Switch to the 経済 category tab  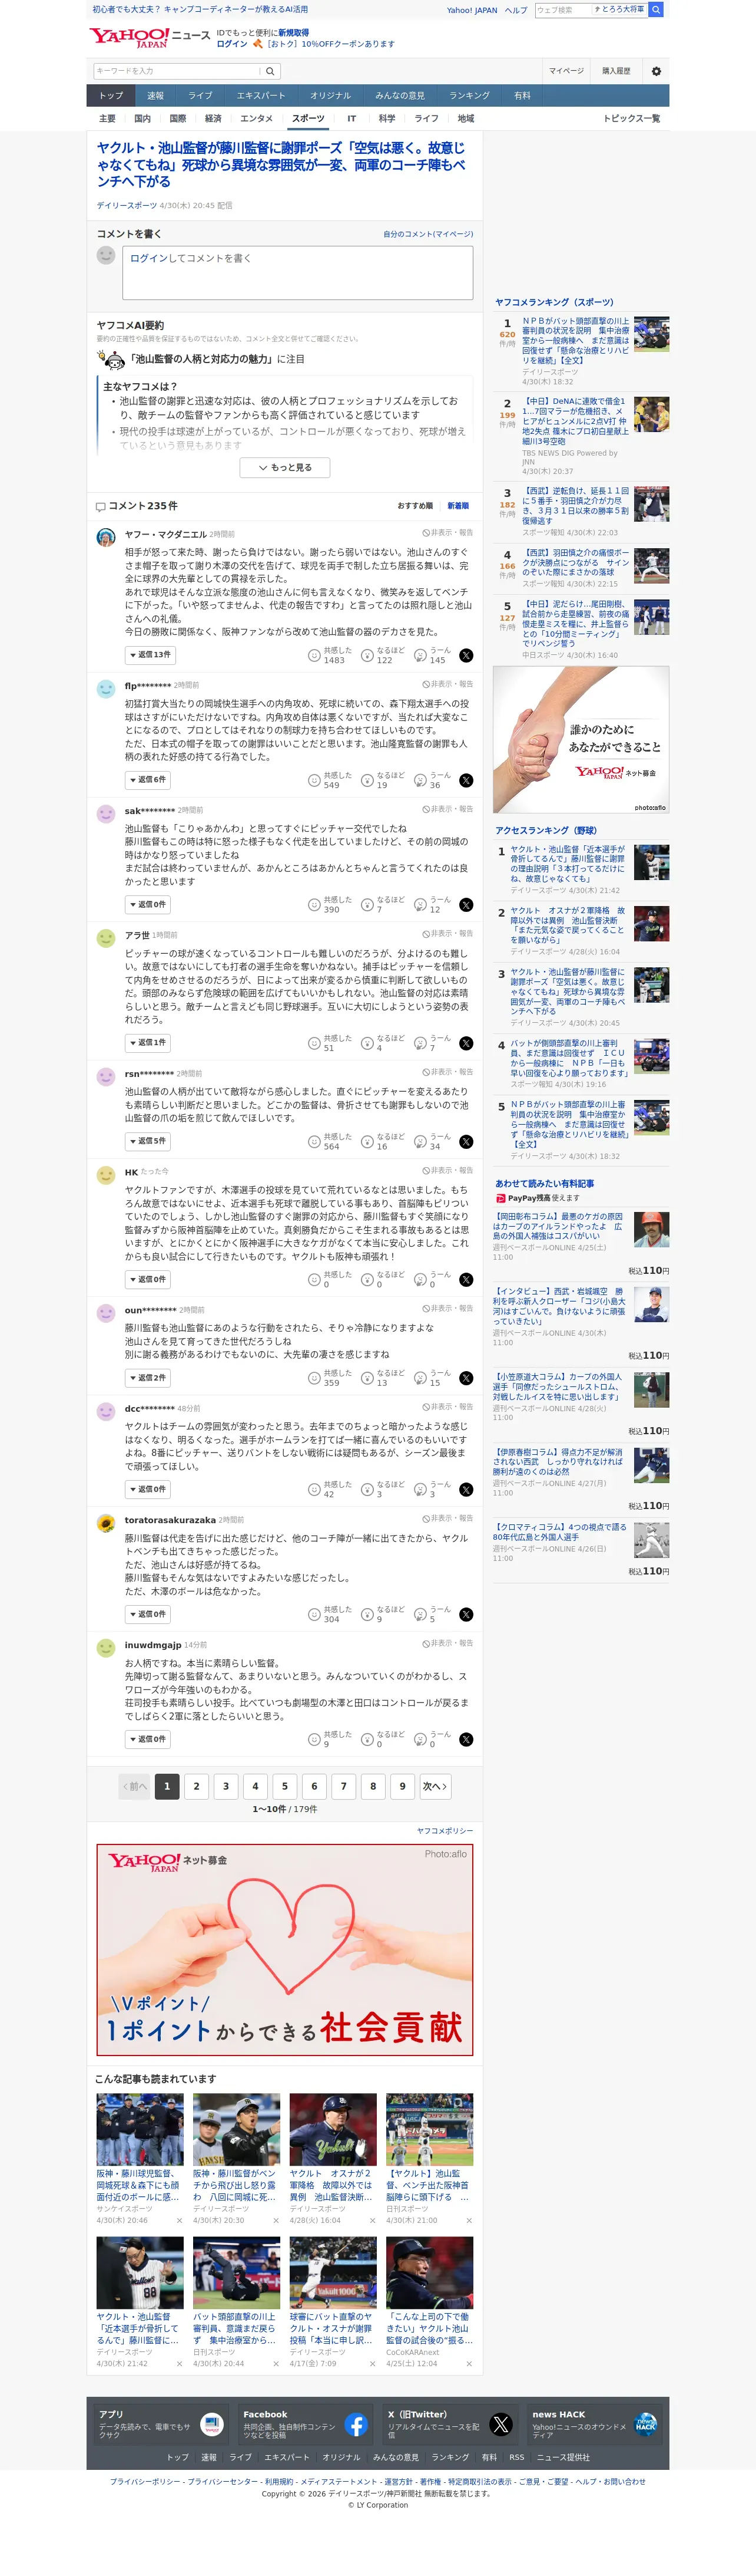click(213, 119)
